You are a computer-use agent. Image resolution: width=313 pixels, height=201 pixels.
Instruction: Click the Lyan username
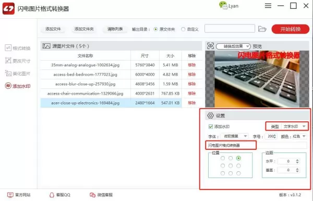point(233,6)
